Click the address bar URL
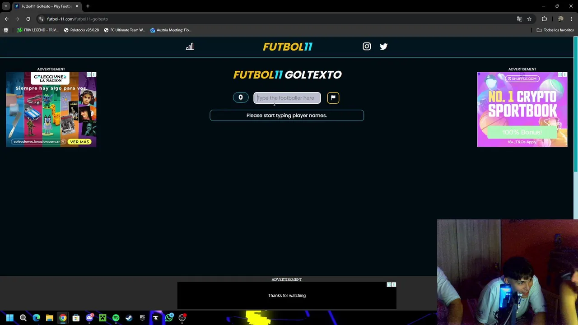The height and width of the screenshot is (325, 578). coord(78,19)
